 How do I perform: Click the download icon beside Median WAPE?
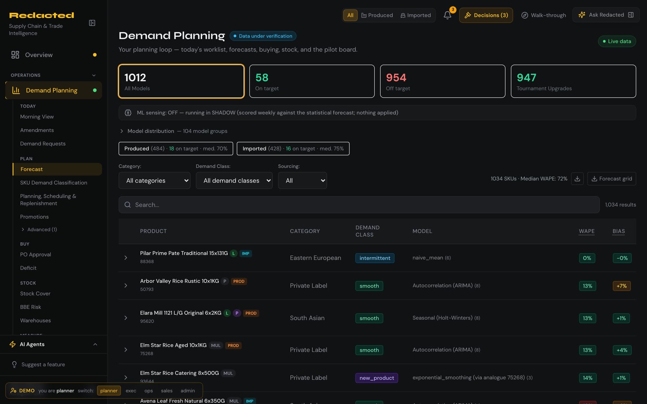coord(577,179)
